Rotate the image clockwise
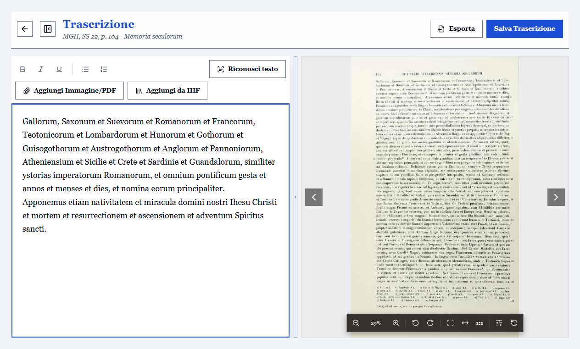The width and height of the screenshot is (580, 349). tap(430, 323)
